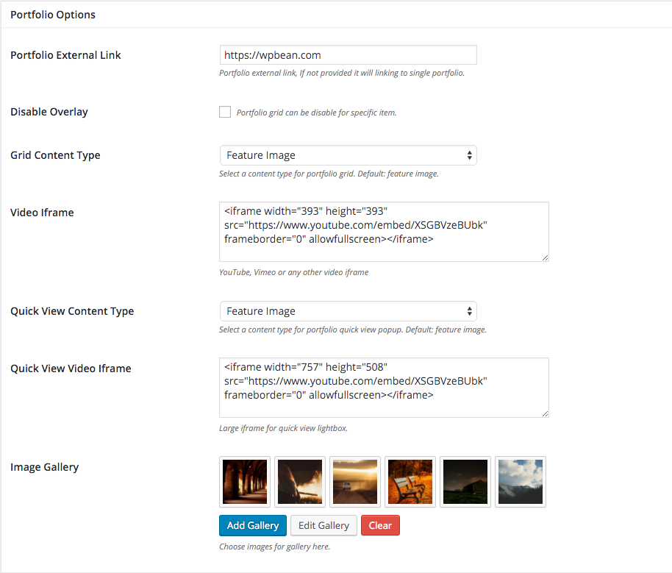Viewport: 672px width, 573px height.
Task: Click the Grid Content Type dropdown arrows
Action: (469, 155)
